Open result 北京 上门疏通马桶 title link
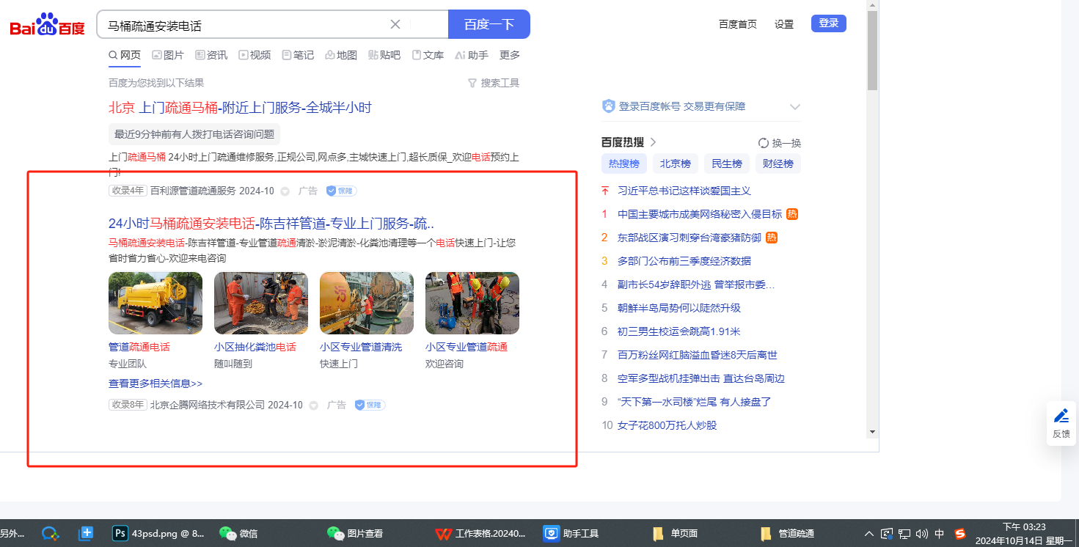The width and height of the screenshot is (1079, 547). (240, 108)
